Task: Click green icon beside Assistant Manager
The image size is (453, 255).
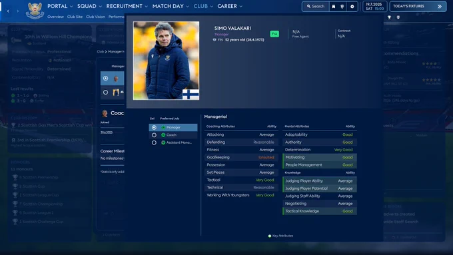Action: tap(163, 142)
